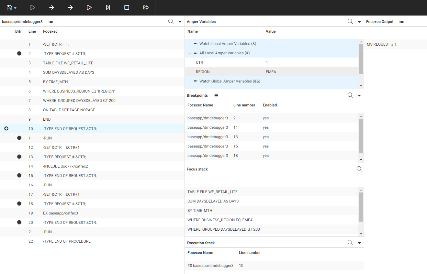Click Line number column header in Execution Stack
Screen dimensions: 427x274
tap(250, 253)
